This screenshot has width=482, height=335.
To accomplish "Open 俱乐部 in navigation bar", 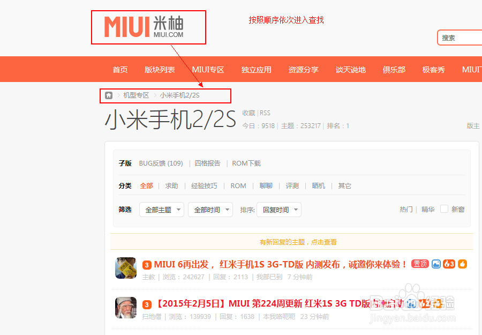I will tap(394, 70).
